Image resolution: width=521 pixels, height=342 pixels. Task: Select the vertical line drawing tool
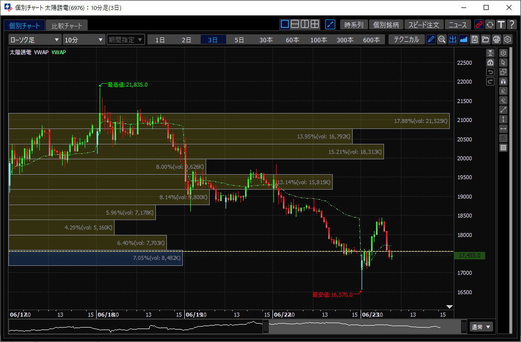(504, 119)
